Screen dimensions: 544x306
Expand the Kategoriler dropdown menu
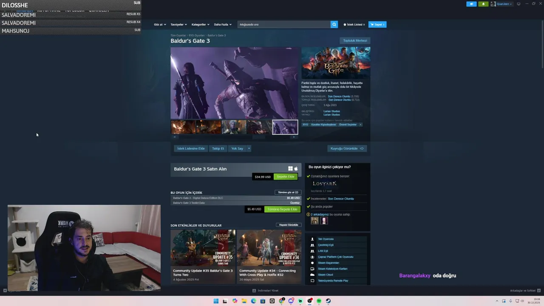tap(200, 24)
